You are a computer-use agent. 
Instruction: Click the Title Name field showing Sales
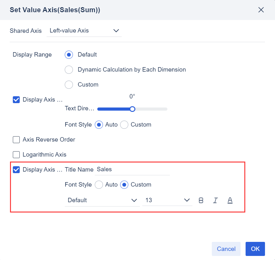click(x=132, y=169)
